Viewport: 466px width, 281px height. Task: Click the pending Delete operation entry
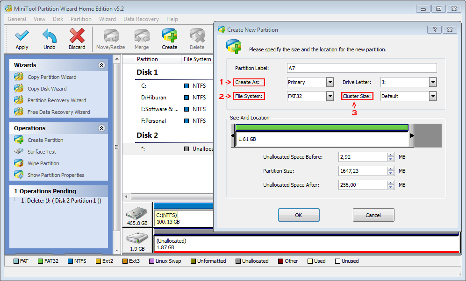pyautogui.click(x=61, y=201)
